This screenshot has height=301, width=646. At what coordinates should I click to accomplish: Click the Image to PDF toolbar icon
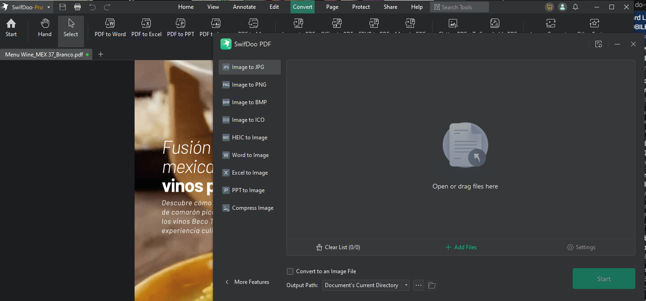298,24
